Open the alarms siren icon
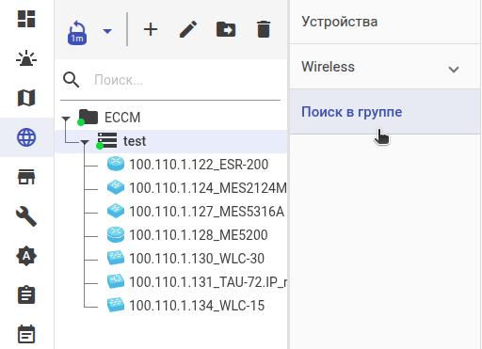 [x=26, y=58]
